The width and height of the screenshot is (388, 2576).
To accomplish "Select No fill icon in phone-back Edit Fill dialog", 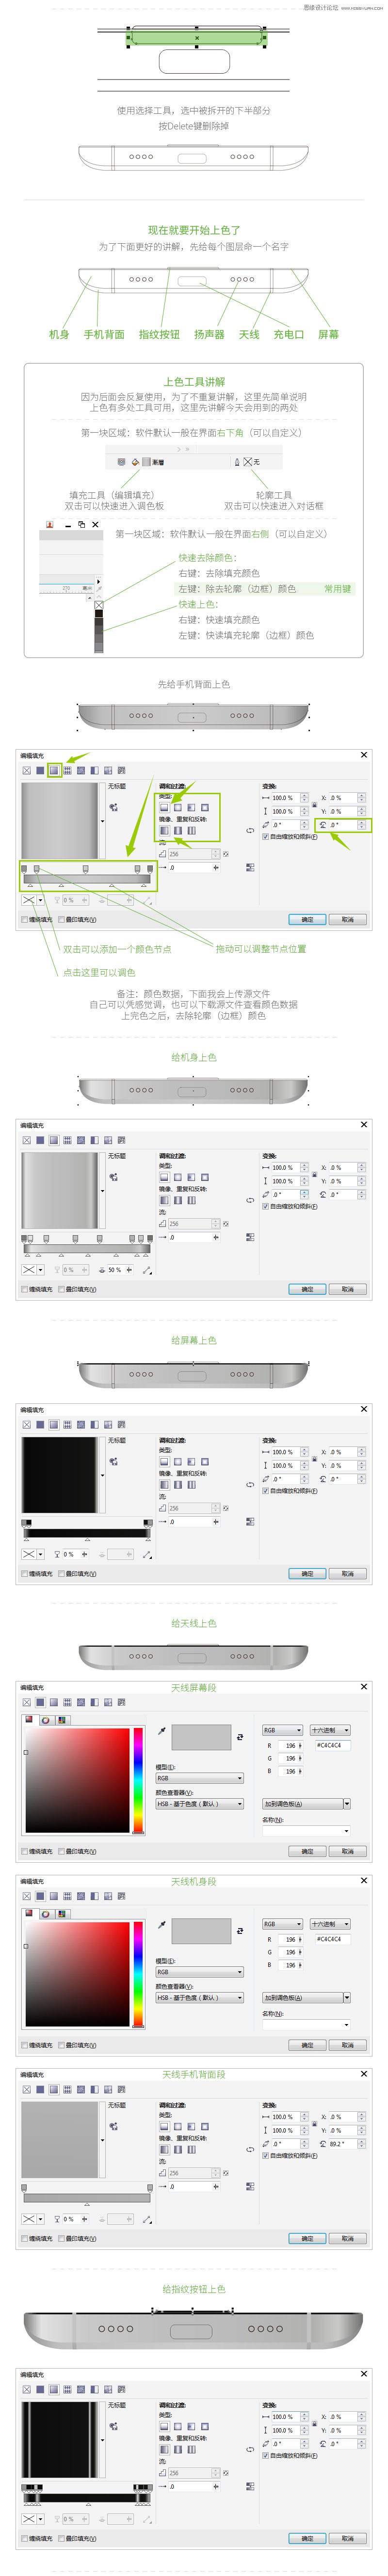I will 26,771.
